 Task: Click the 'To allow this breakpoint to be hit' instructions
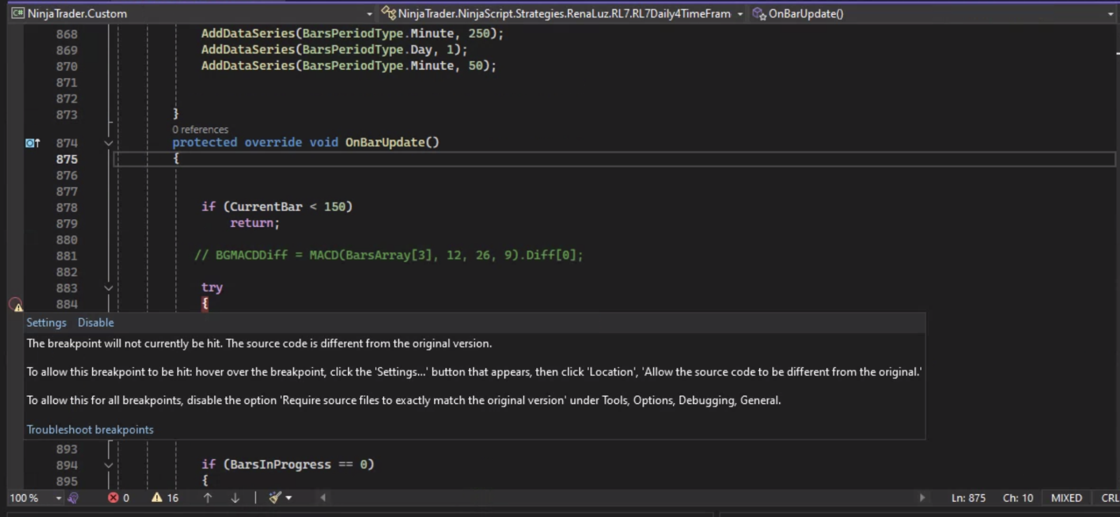coord(474,372)
